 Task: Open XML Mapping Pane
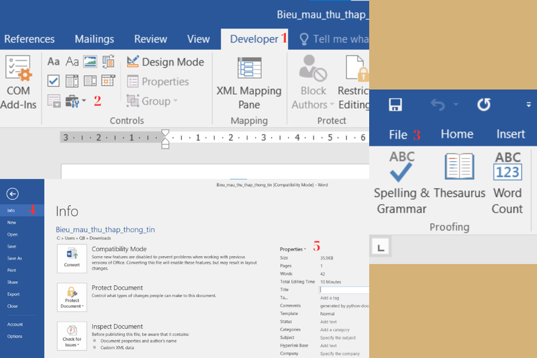(249, 83)
